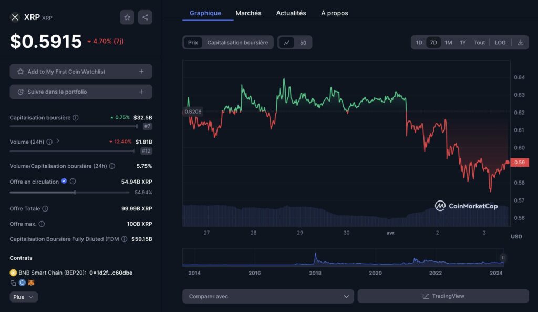Click the pause handle on range navigator
Screen dimensions: 538x312
click(503, 258)
